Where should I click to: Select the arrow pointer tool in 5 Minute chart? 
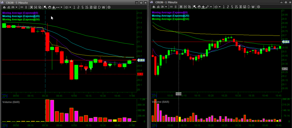[x=45, y=7]
